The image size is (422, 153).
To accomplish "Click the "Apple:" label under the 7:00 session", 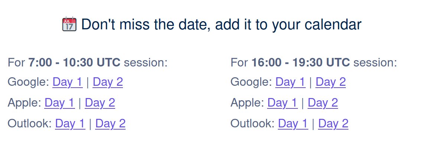I will [25, 103].
